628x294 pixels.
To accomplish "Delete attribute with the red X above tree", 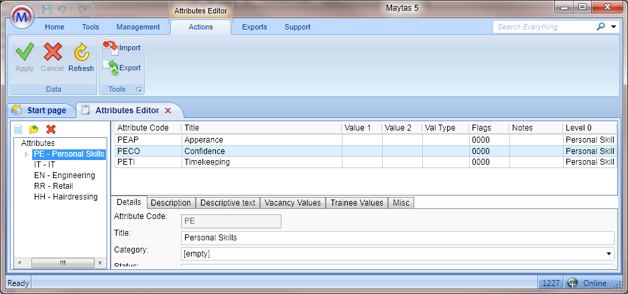I will pos(51,129).
